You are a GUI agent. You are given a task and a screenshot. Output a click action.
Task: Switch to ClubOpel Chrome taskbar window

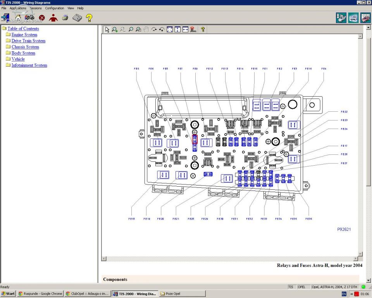(87, 294)
